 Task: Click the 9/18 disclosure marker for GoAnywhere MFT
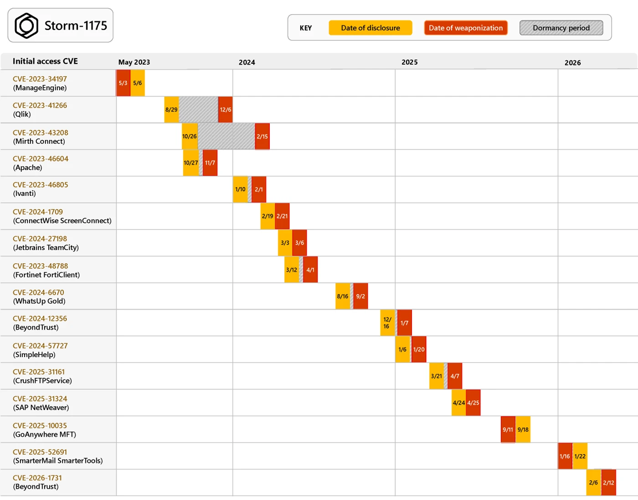(523, 429)
